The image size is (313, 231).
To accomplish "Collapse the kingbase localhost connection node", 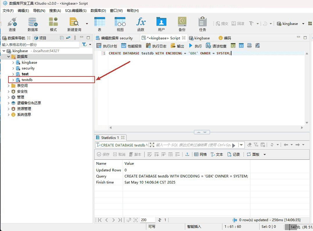I will [x=4, y=51].
